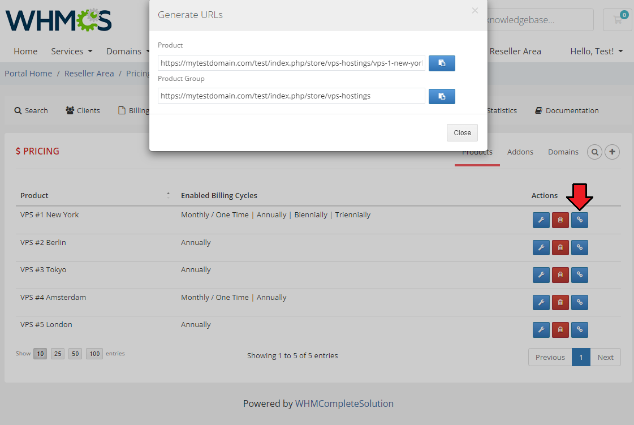Expand the Services dropdown menu
This screenshot has width=634, height=425.
click(x=72, y=51)
